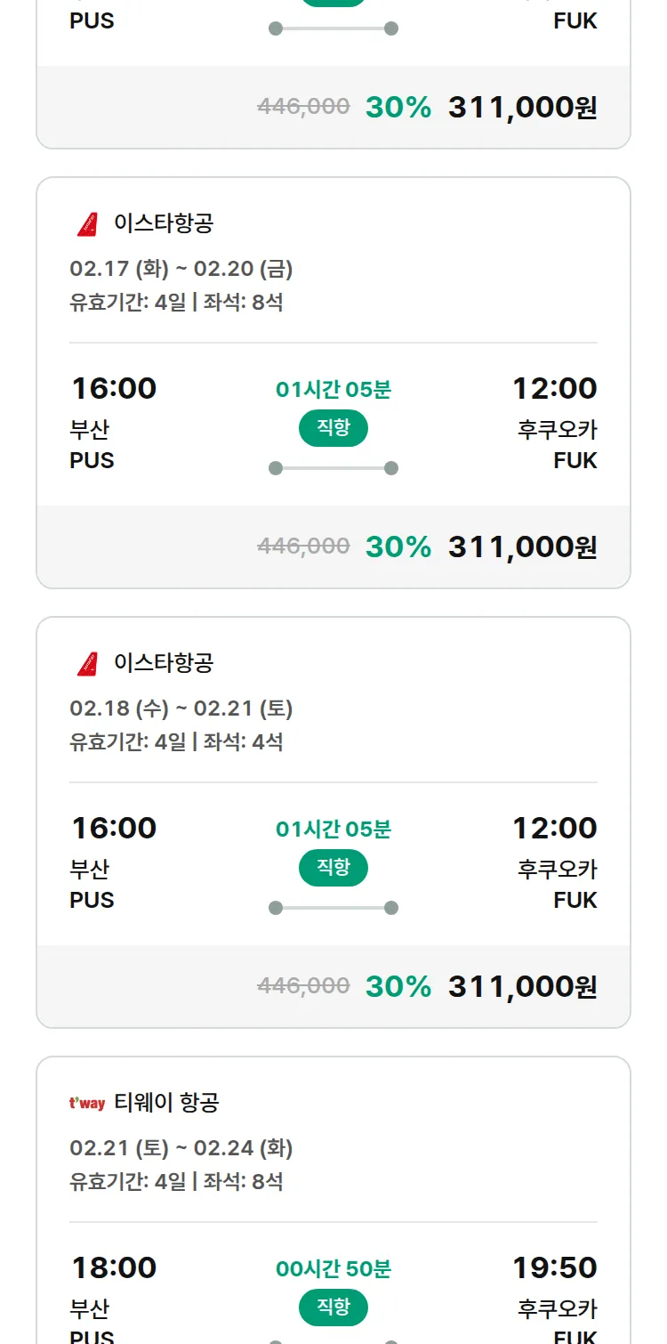This screenshot has width=667, height=1344.
Task: Tap 직항 badge on the t'way flight
Action: pos(333,1308)
